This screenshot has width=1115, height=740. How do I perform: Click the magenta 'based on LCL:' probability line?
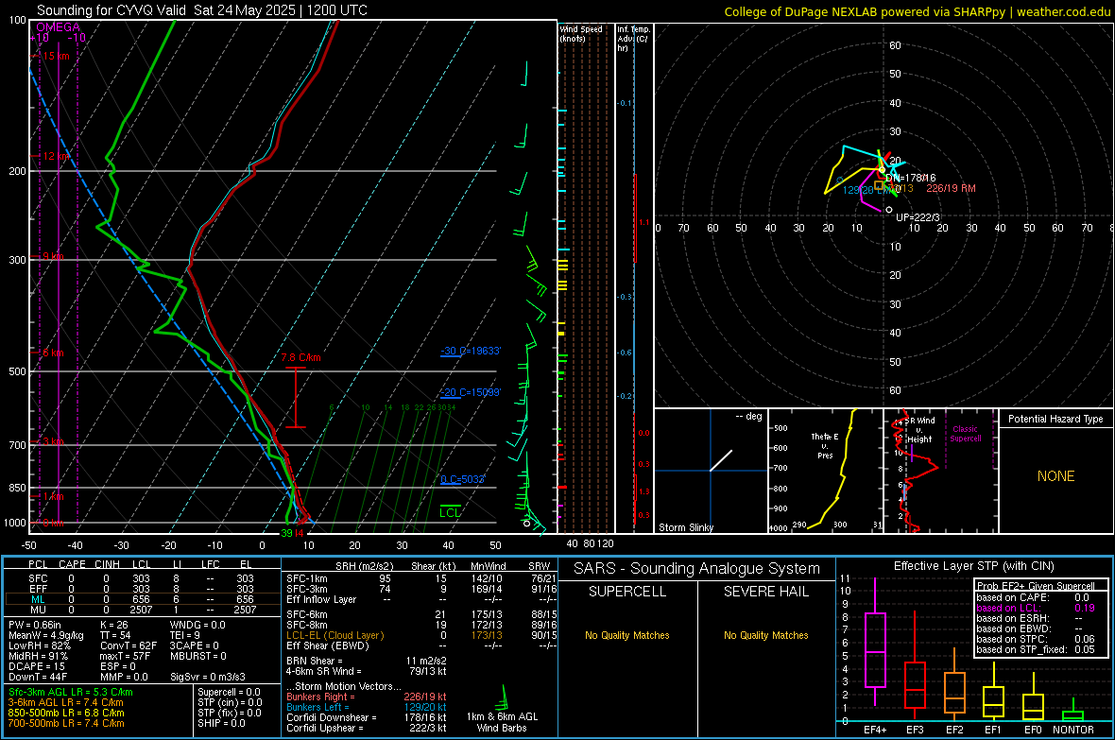click(x=1036, y=608)
